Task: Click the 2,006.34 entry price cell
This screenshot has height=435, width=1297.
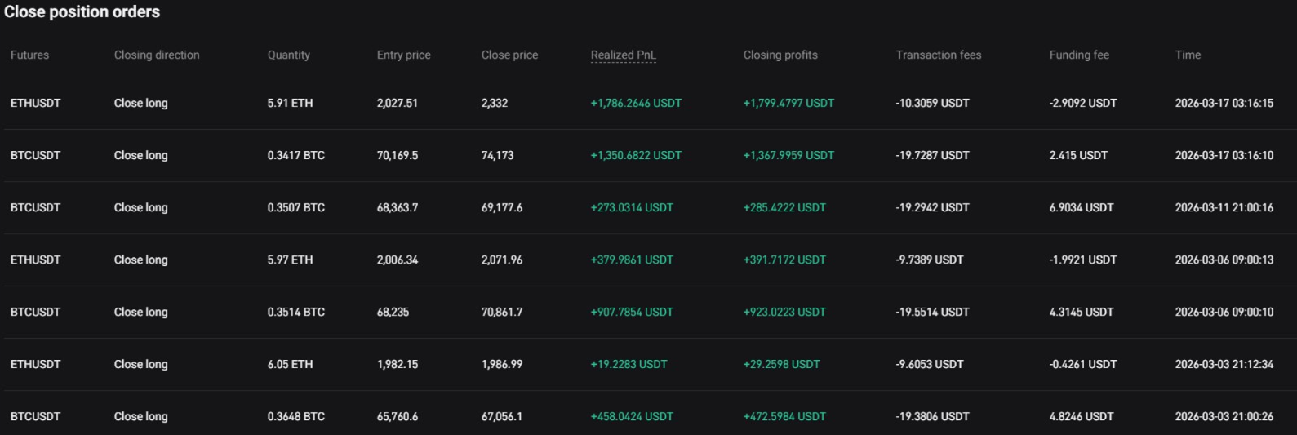Action: [x=397, y=260]
